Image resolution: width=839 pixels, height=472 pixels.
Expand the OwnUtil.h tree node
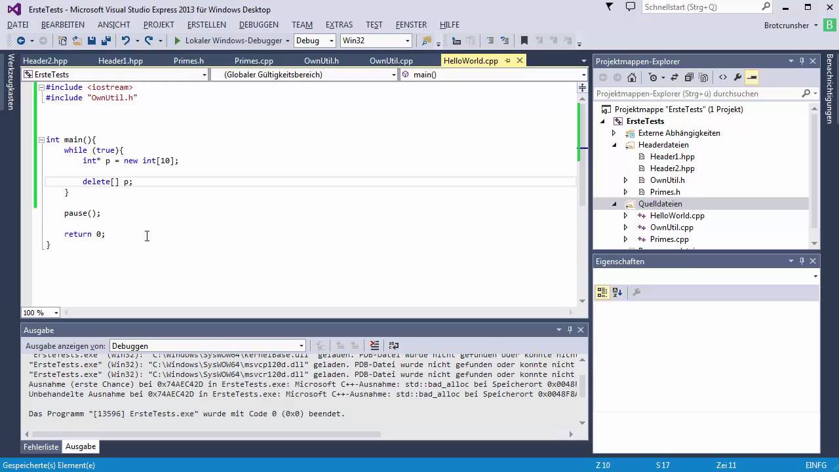point(625,180)
